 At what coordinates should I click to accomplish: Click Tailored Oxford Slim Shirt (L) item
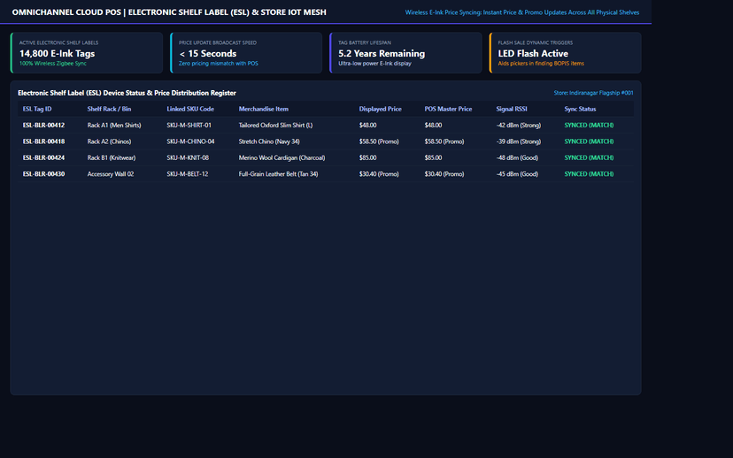[x=275, y=126]
